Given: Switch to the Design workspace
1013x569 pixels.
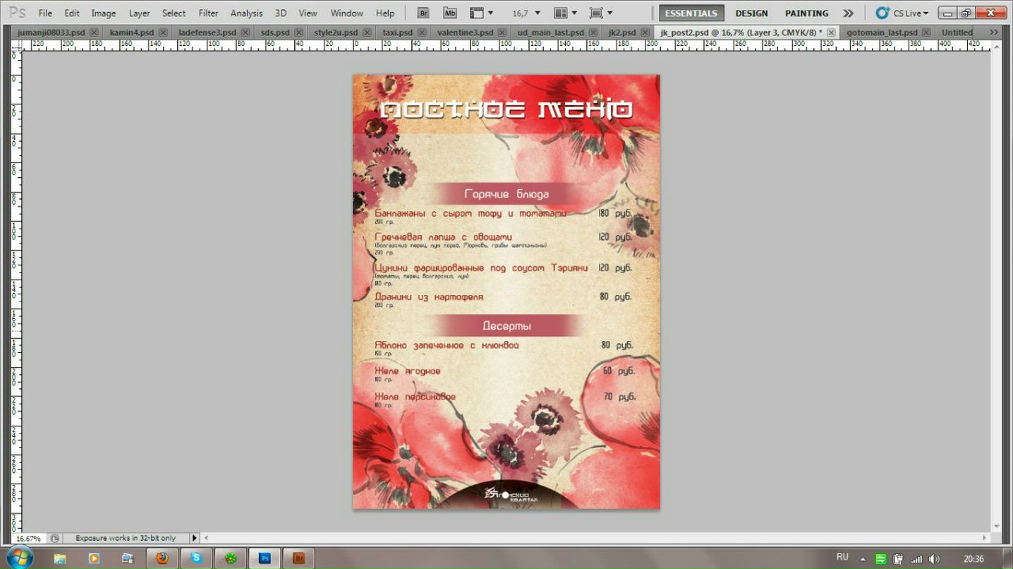Looking at the screenshot, I should pos(751,13).
